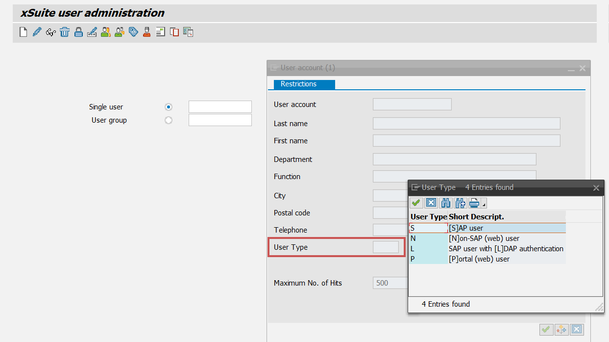Click the green checkmark in User Type popup

coord(416,203)
